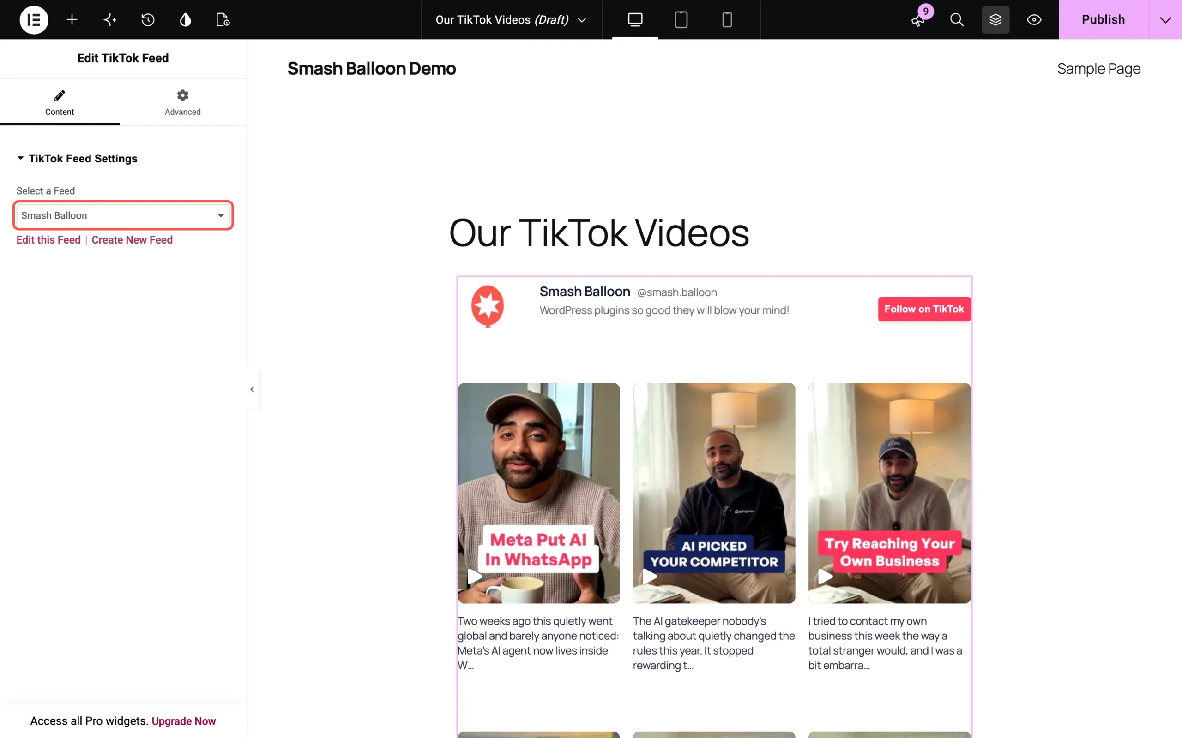Screen dimensions: 1182x738
Task: Preview changes with the eye icon
Action: [1034, 19]
